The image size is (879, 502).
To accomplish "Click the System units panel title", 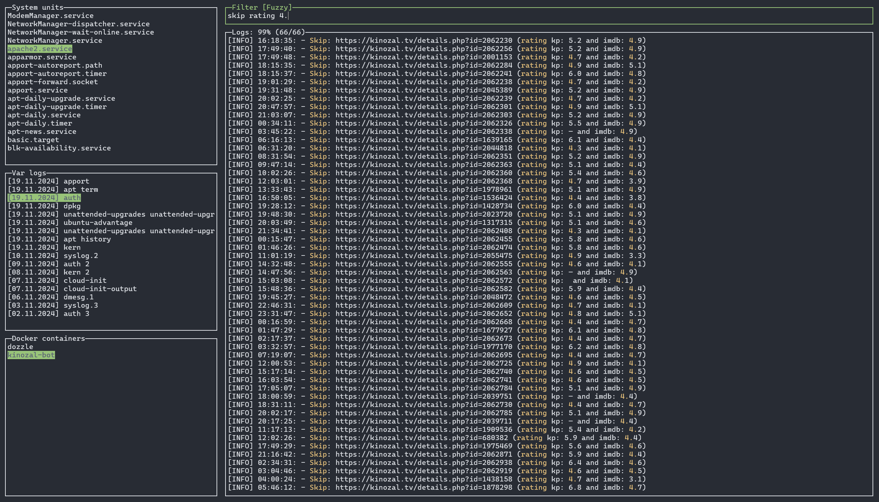I will 37,7.
